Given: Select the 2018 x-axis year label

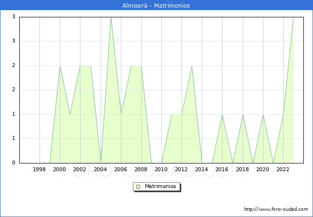Looking at the screenshot, I should [242, 169].
